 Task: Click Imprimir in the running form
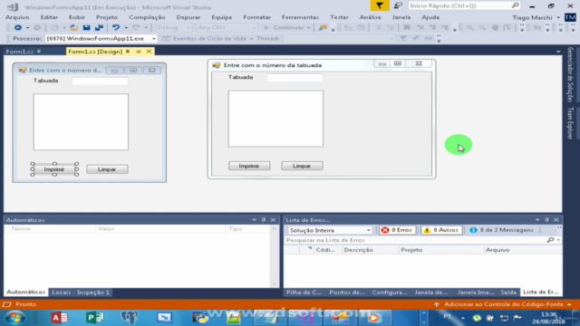point(249,166)
